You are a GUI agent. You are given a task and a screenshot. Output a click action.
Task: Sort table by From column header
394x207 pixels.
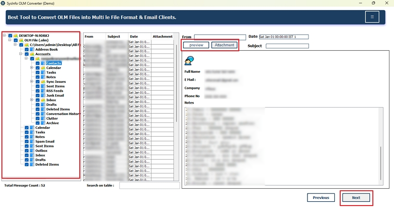click(x=95, y=36)
